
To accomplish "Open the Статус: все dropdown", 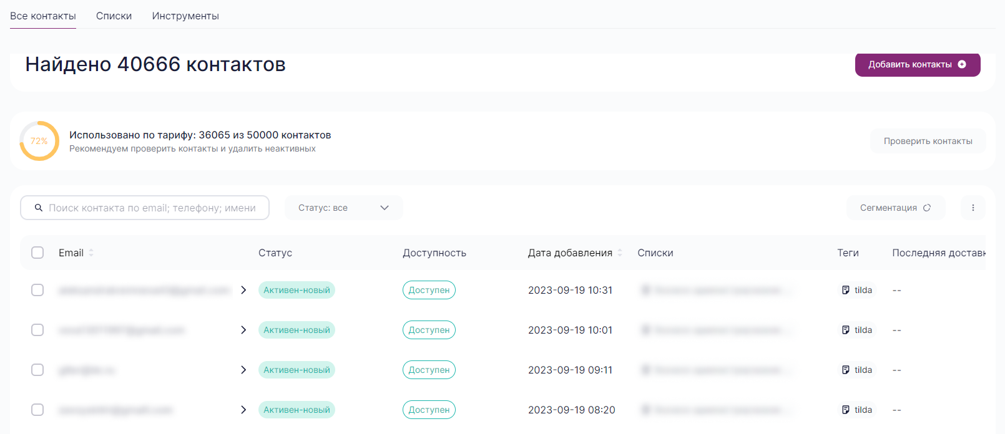I will click(x=343, y=208).
